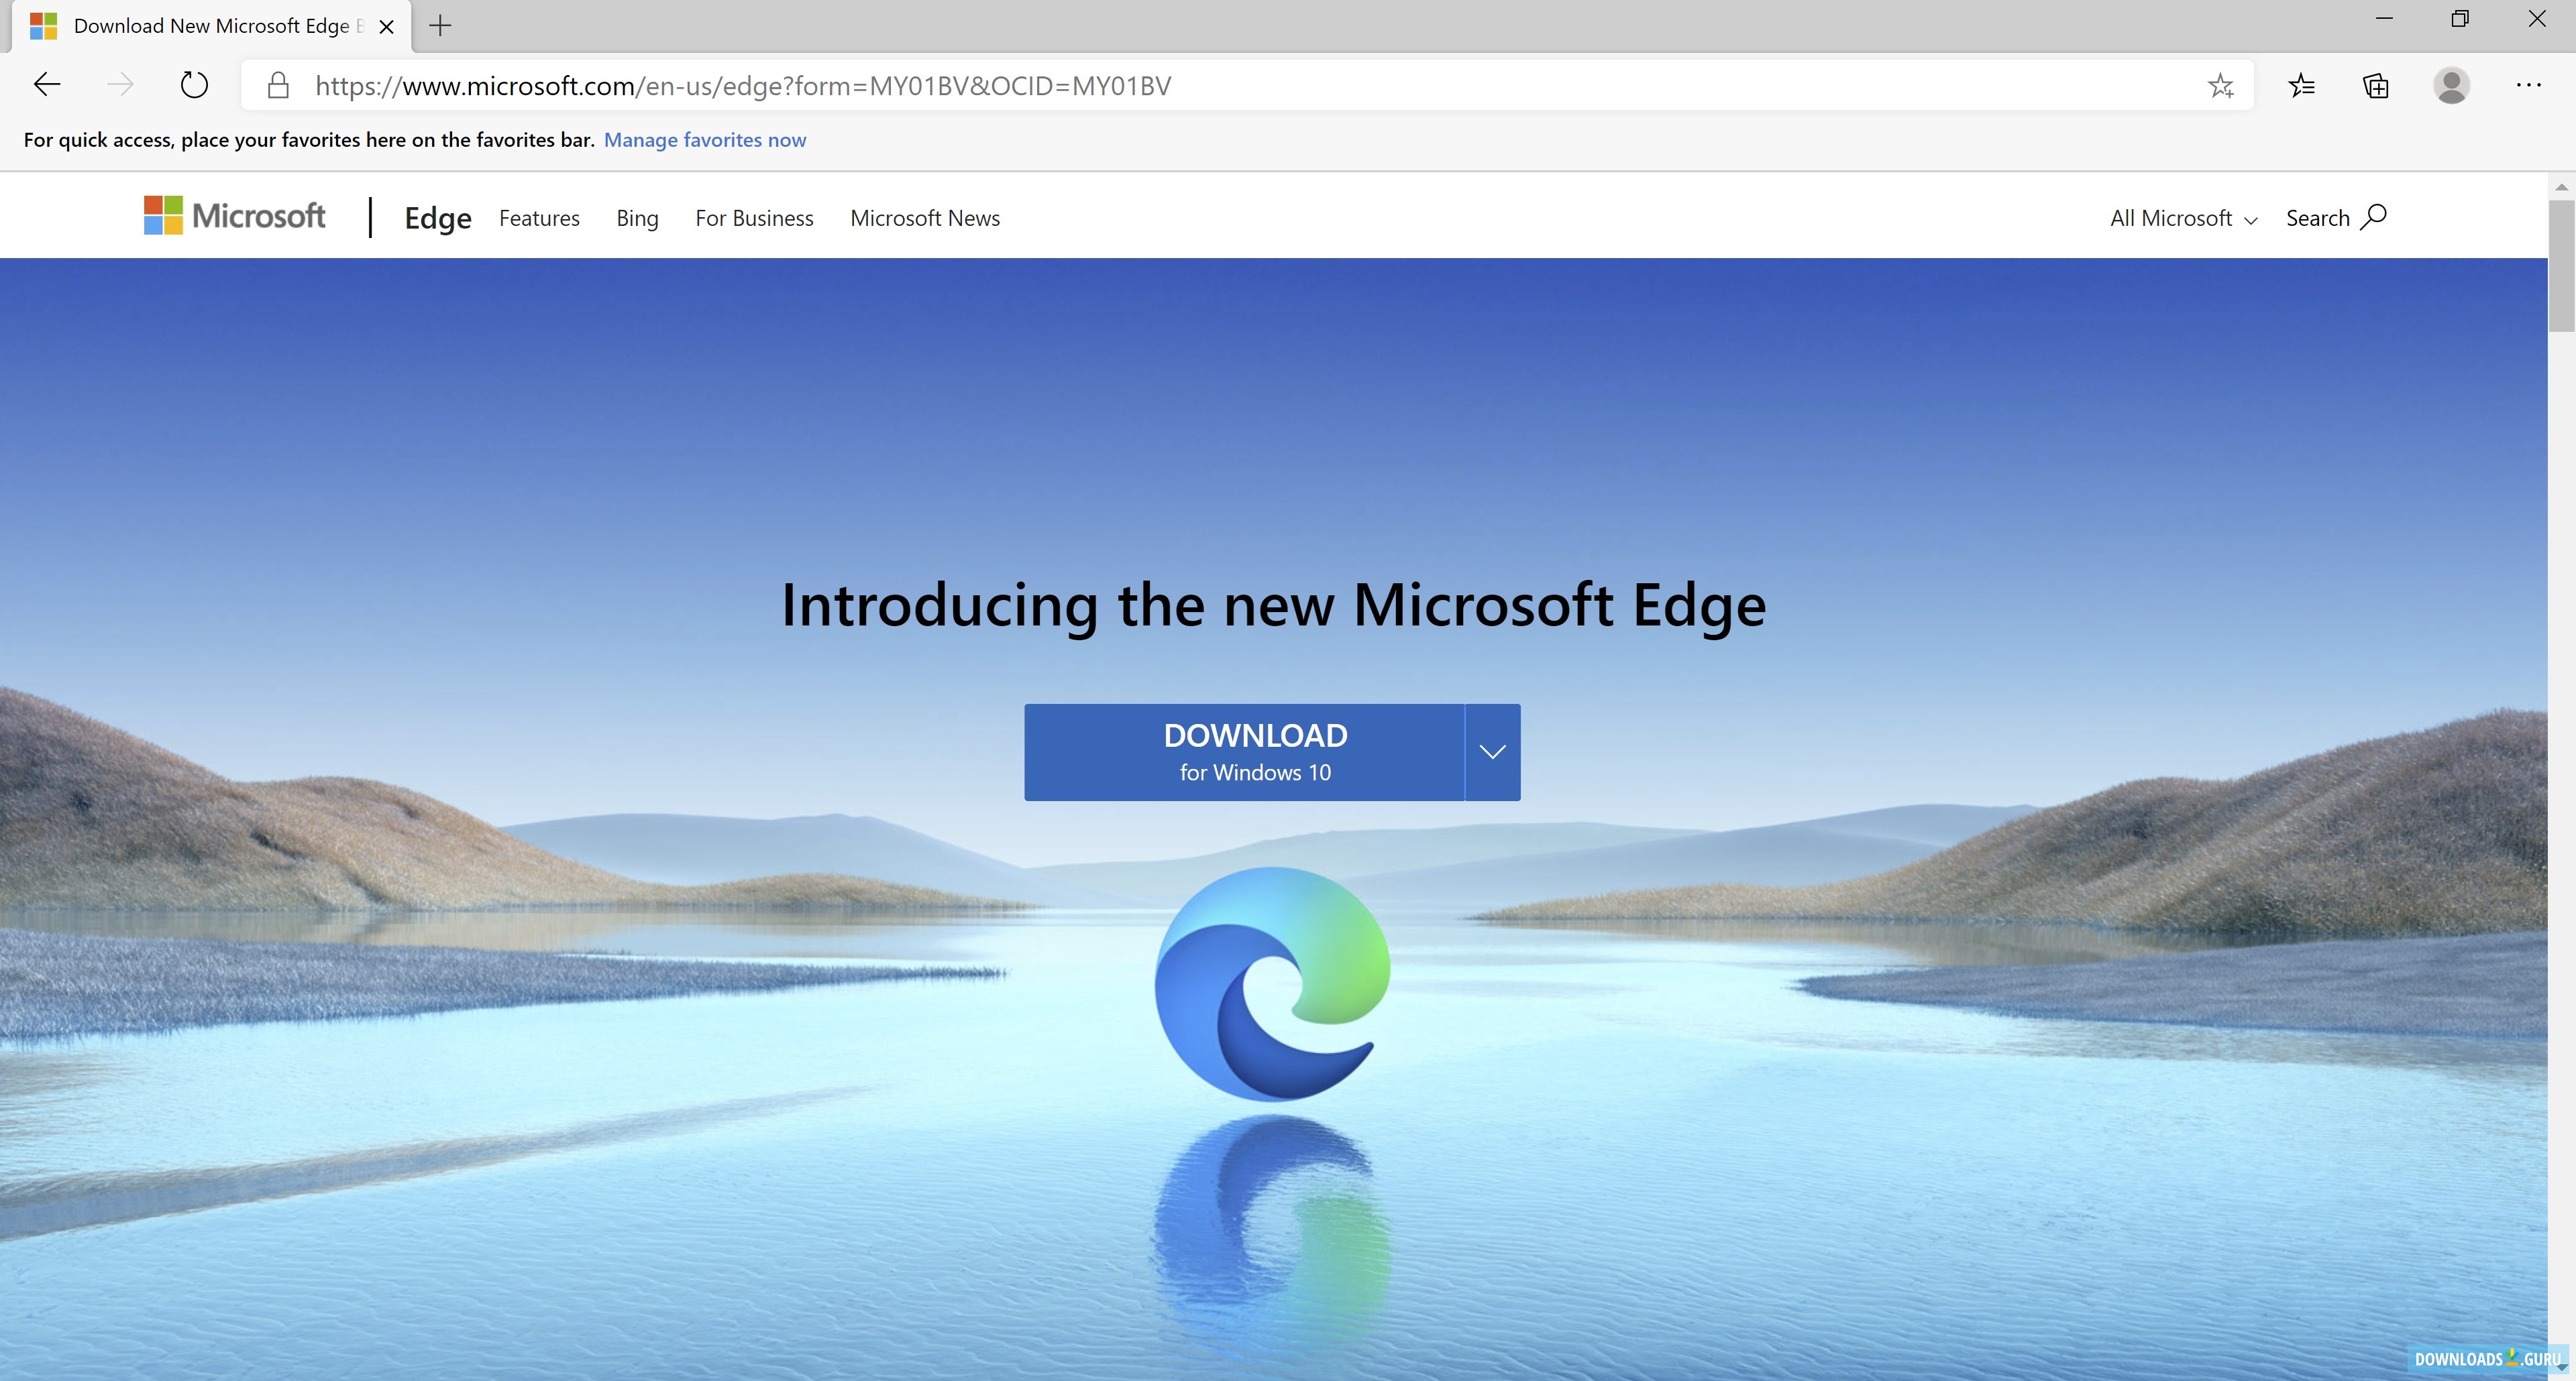Click the browser forward navigation arrow
Screen dimensions: 2576x1381
tap(121, 85)
